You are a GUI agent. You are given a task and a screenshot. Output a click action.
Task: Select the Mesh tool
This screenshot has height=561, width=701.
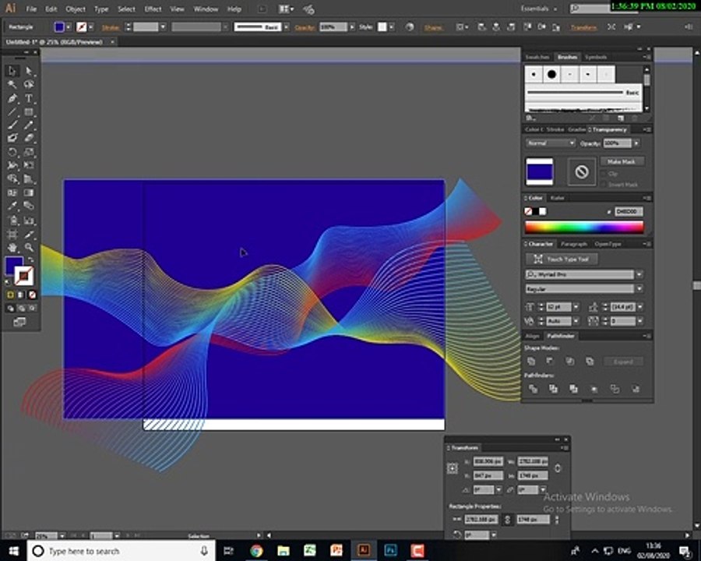coord(12,192)
